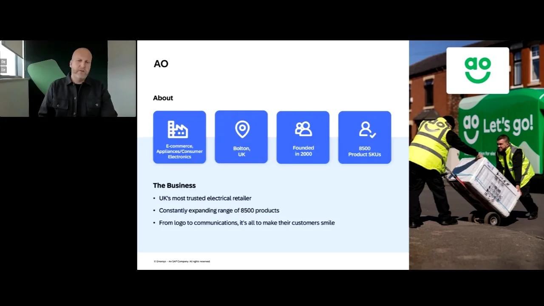Click bullet about making their customers smile

pos(246,223)
